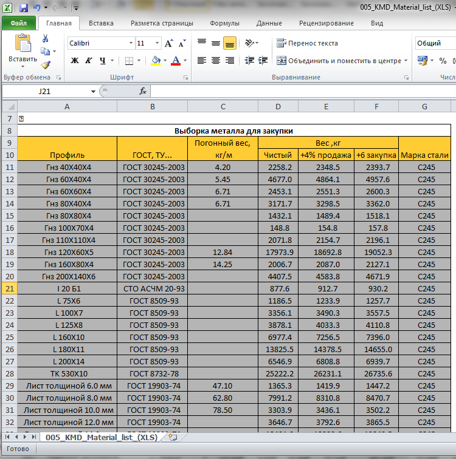Open the Общий number format dropdown
The image size is (456, 459).
click(435, 44)
